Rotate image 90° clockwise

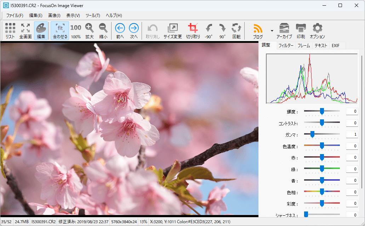222,31
